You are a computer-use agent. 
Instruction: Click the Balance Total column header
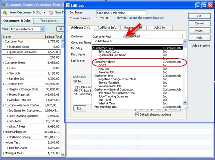[53, 37]
